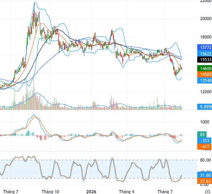This screenshot has height=194, width=212.
Task: Click the orange 27.63 stochastic label
Action: pos(204,181)
